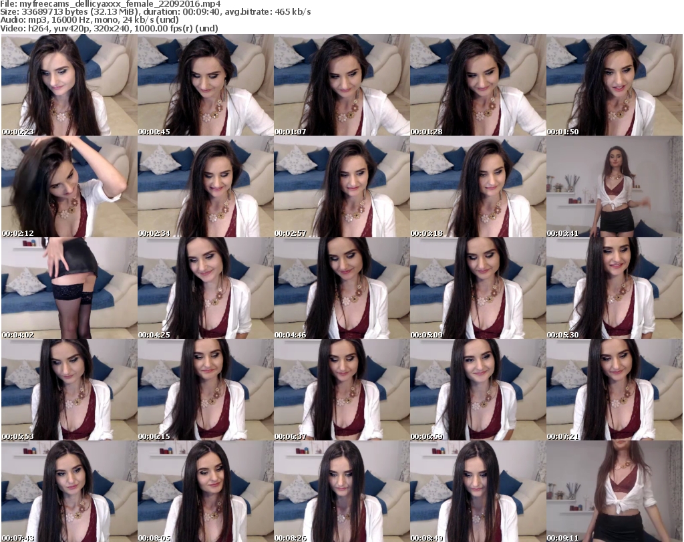This screenshot has width=684, height=542.
Task: Select the 00:05:30 frame
Action: click(614, 288)
